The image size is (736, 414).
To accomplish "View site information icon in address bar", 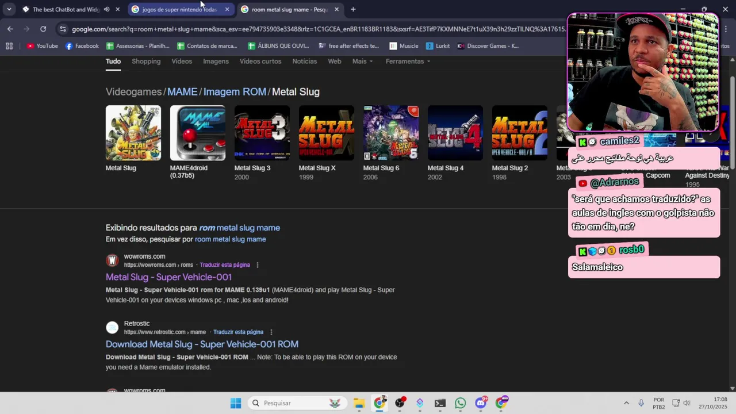I will pyautogui.click(x=63, y=29).
